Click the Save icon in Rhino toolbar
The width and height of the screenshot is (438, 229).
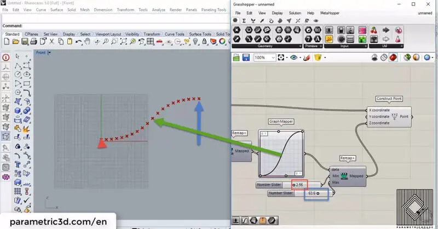pos(24,42)
